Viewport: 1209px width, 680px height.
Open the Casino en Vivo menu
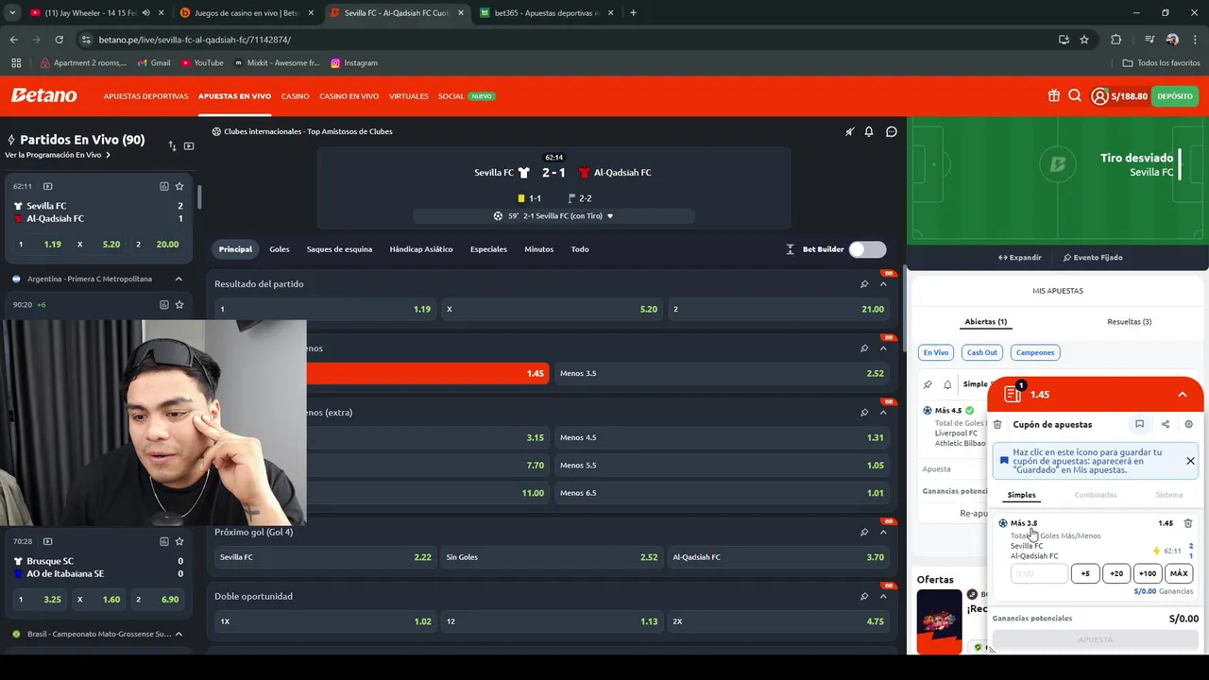pyautogui.click(x=349, y=96)
